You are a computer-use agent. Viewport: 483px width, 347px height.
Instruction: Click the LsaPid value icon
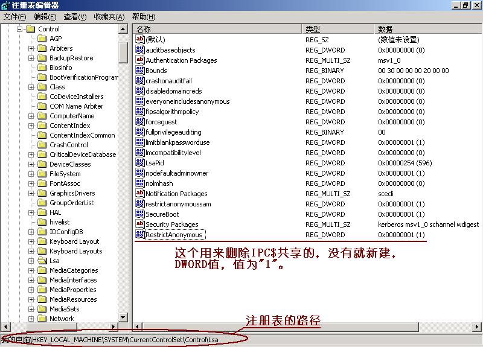pyautogui.click(x=140, y=162)
